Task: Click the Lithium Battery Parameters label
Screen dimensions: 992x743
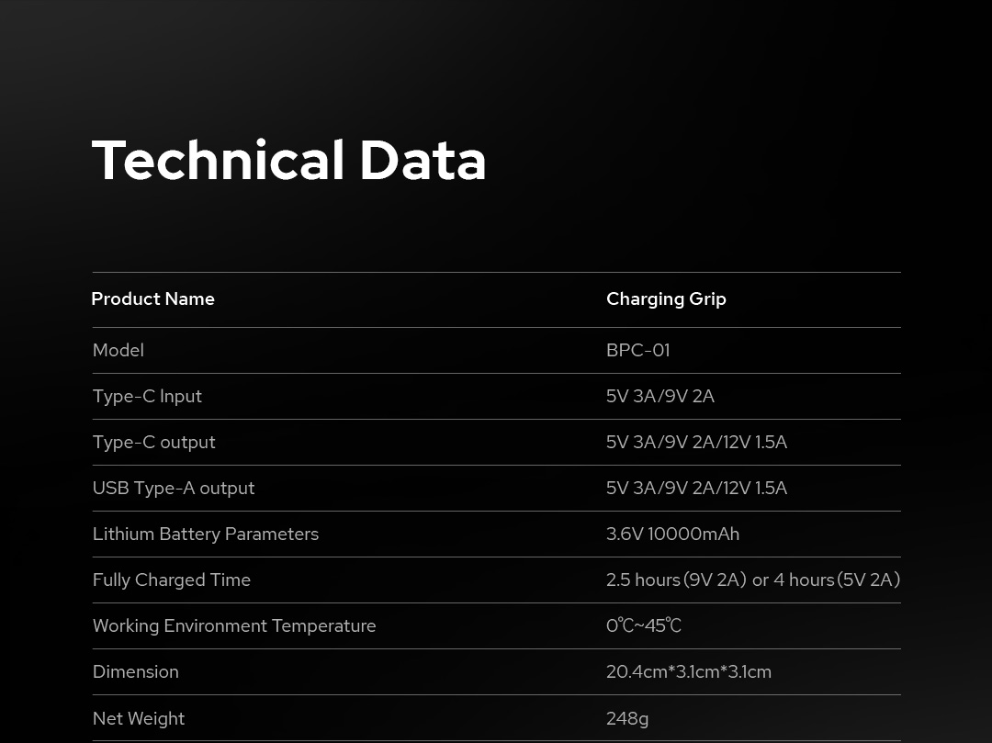Action: [206, 535]
